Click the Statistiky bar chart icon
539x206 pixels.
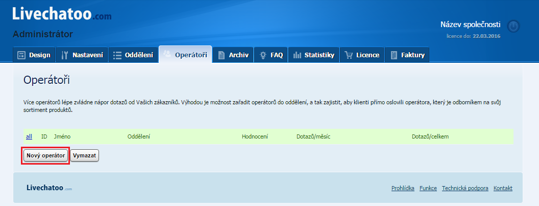(297, 55)
